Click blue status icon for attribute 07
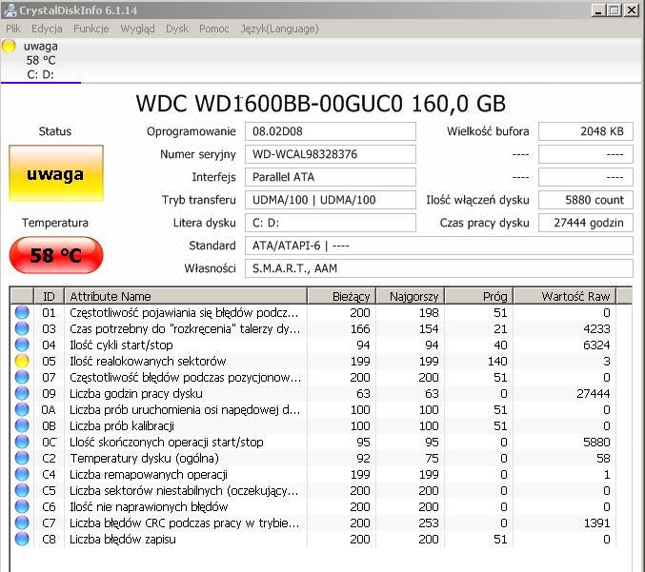 (22, 377)
